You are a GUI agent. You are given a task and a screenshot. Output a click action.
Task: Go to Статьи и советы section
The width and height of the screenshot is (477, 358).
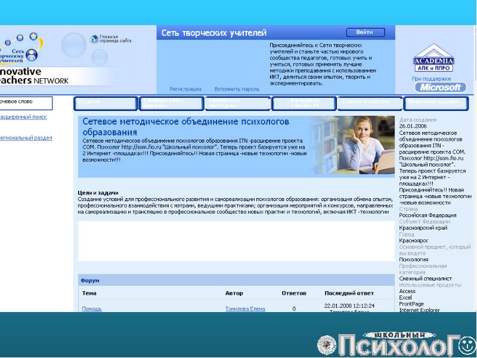[370, 103]
